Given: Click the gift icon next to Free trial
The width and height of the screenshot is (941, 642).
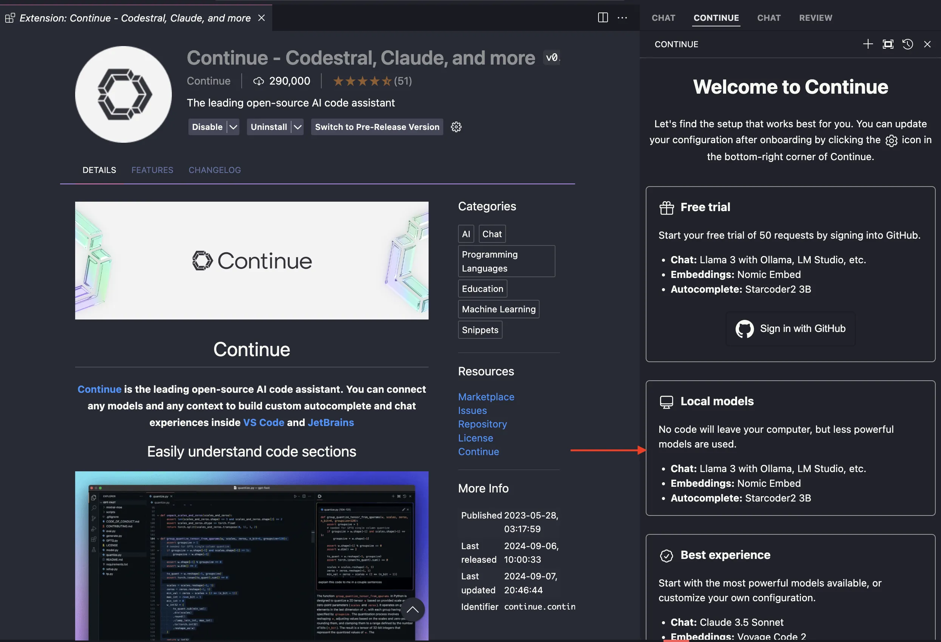Looking at the screenshot, I should [666, 207].
